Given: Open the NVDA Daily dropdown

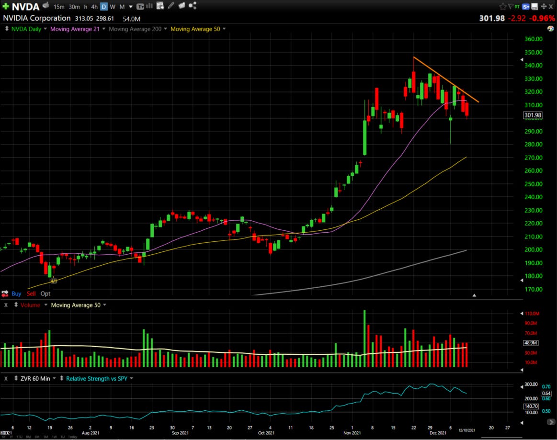Looking at the screenshot, I should [x=45, y=29].
